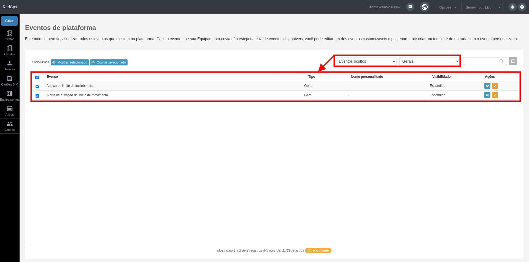Image resolution: width=529 pixels, height=262 pixels.
Task: Click the Alerta de ativação de início de movimento text
Action: (78, 95)
